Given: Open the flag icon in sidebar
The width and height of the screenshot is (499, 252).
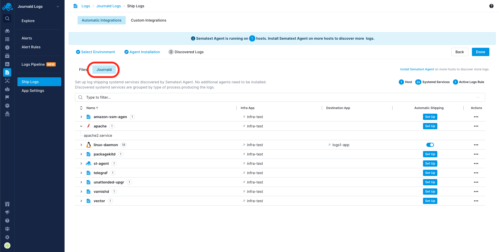Looking at the screenshot, I should (x=7, y=97).
